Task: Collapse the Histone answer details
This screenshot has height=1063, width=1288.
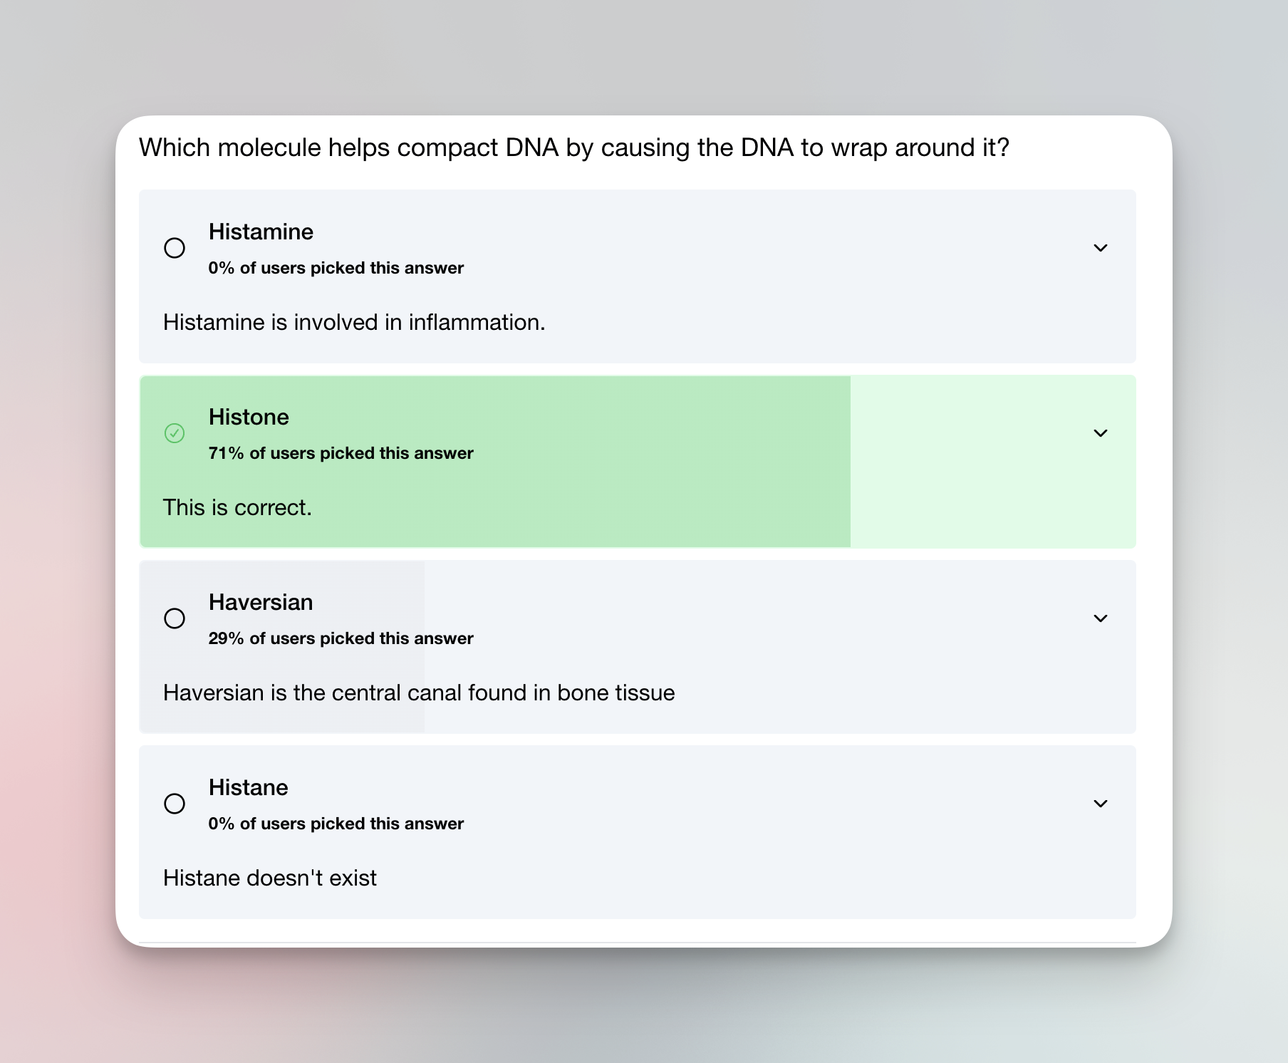Action: pos(1101,433)
